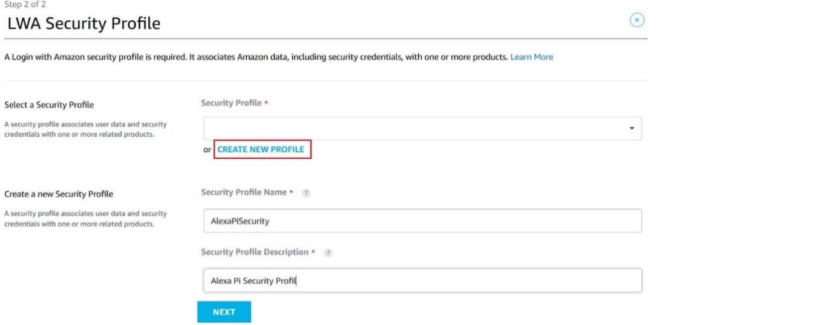Click the 'Security Profile Description' field label
Viewport: 836px width, 325px height.
pos(254,252)
